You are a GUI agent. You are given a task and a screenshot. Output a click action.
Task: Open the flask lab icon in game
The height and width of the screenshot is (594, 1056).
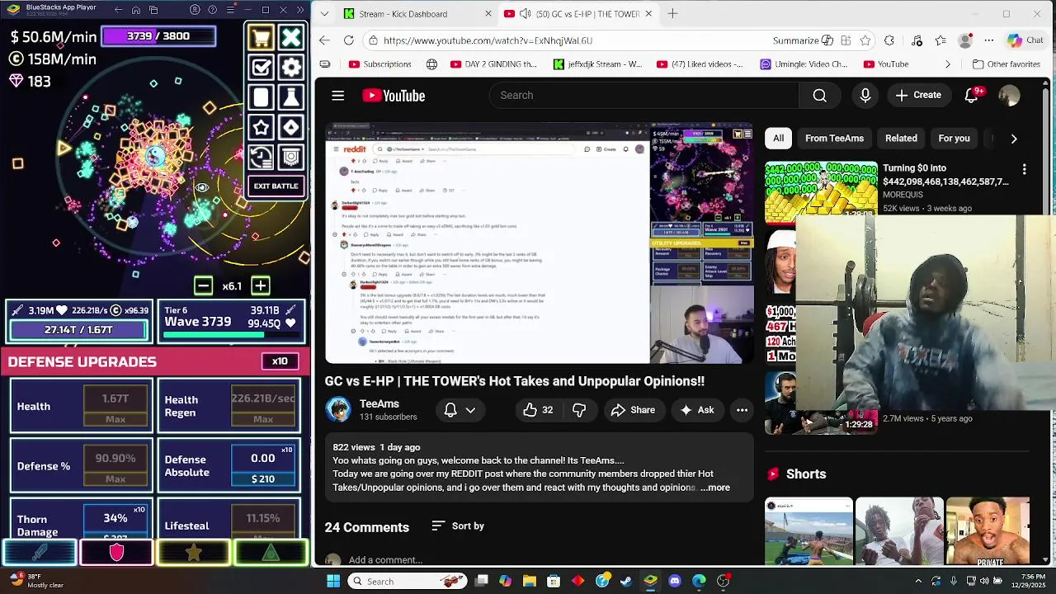coord(291,97)
